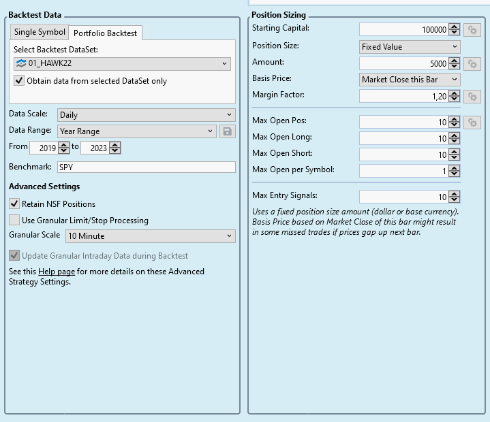Click the Max Open Pos field
The width and height of the screenshot is (490, 422).
tap(403, 123)
